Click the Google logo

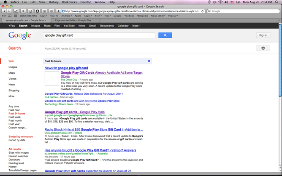pyautogui.click(x=19, y=35)
